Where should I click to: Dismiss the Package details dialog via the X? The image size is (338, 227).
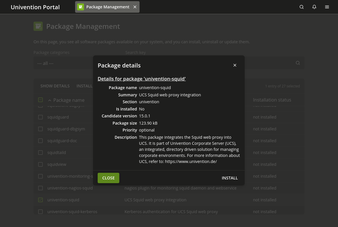pos(235,65)
